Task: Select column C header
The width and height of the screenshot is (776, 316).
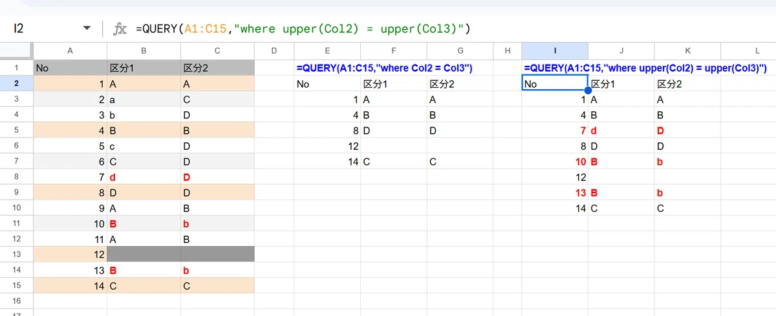Action: click(x=217, y=50)
